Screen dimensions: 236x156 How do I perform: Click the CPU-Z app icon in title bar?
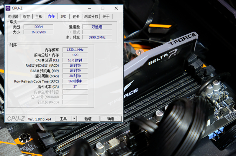pos(8,8)
